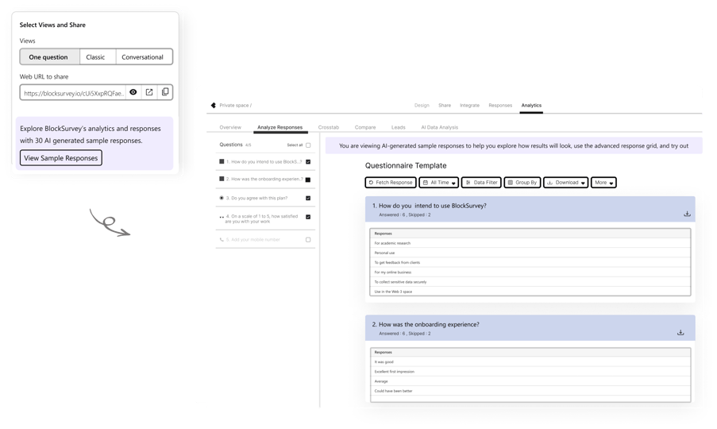Uncheck question 4 satisfaction scale checkbox
717x429 pixels.
pos(308,217)
